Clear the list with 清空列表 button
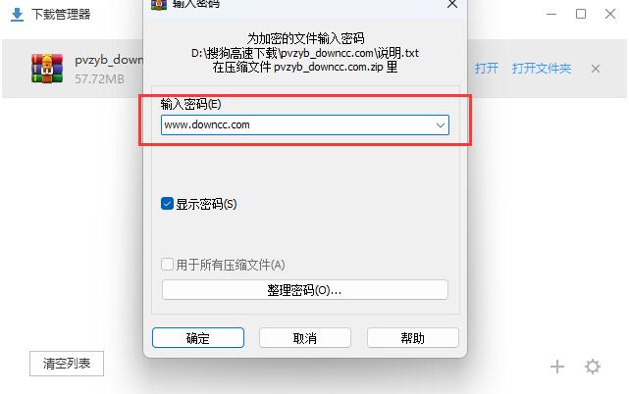Image resolution: width=629 pixels, height=394 pixels. [67, 364]
